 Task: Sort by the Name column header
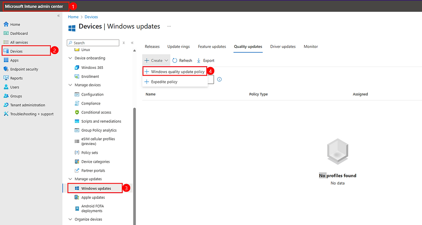(150, 94)
